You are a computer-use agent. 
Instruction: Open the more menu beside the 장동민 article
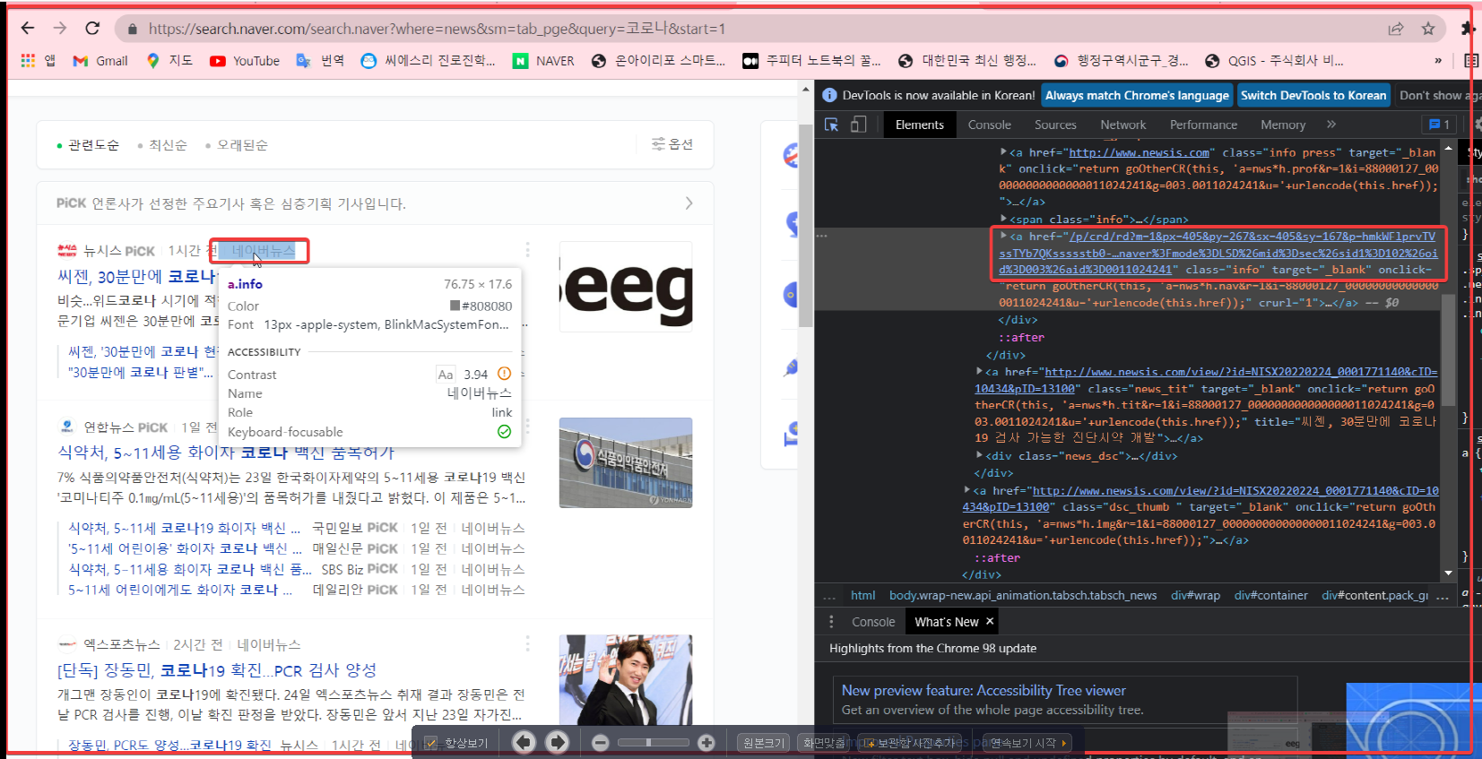coord(527,643)
